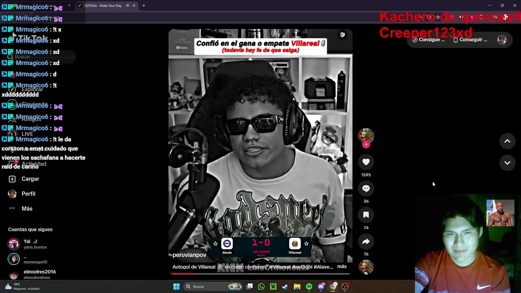Screen dimensions: 521x293
Task: Open Discord from the taskbar
Action: point(321,286)
